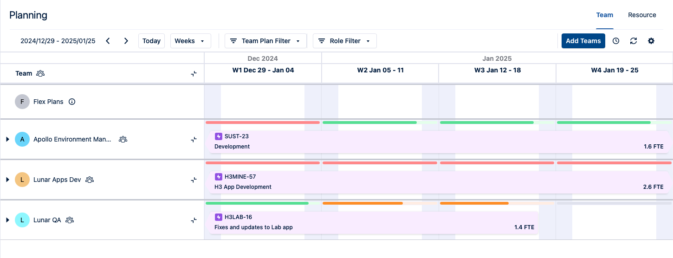Image resolution: width=673 pixels, height=258 pixels.
Task: Switch to the Resource tab
Action: [642, 15]
